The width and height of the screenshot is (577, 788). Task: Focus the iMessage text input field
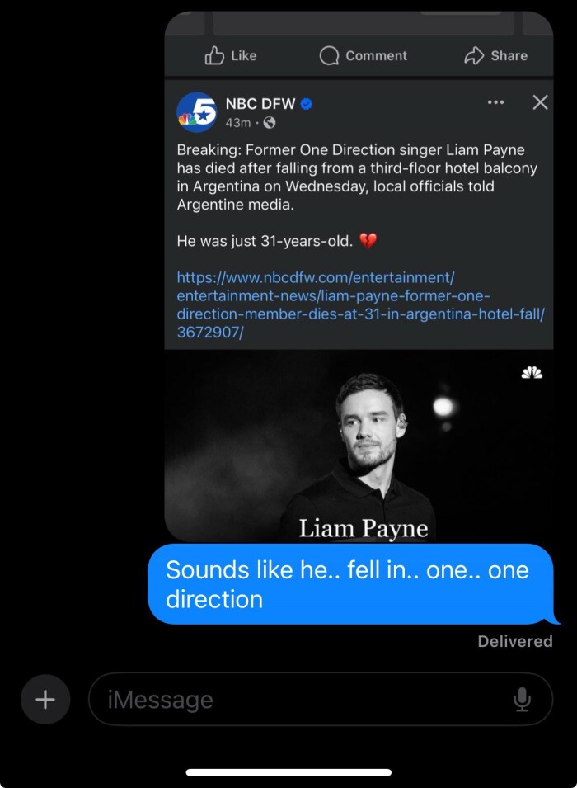click(305, 700)
